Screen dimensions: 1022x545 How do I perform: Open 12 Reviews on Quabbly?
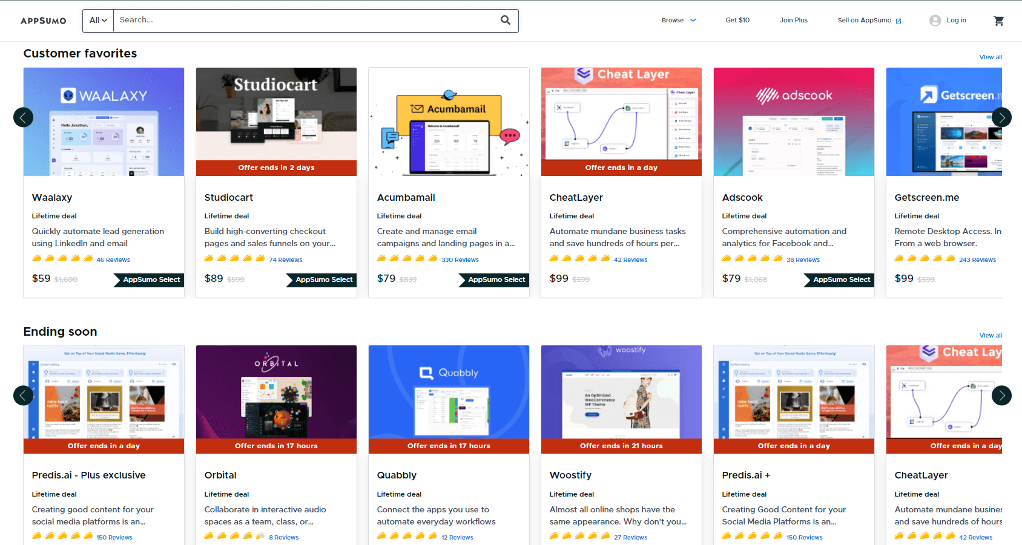(458, 538)
